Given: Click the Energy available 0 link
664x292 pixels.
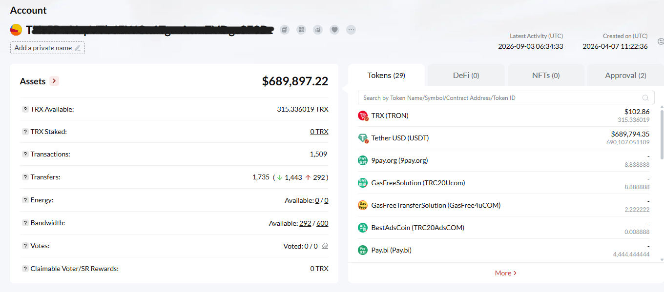Looking at the screenshot, I should 317,200.
